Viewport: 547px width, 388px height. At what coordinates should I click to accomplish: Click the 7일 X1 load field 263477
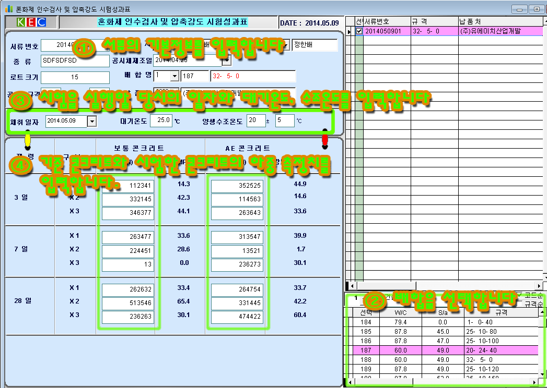tap(127, 237)
